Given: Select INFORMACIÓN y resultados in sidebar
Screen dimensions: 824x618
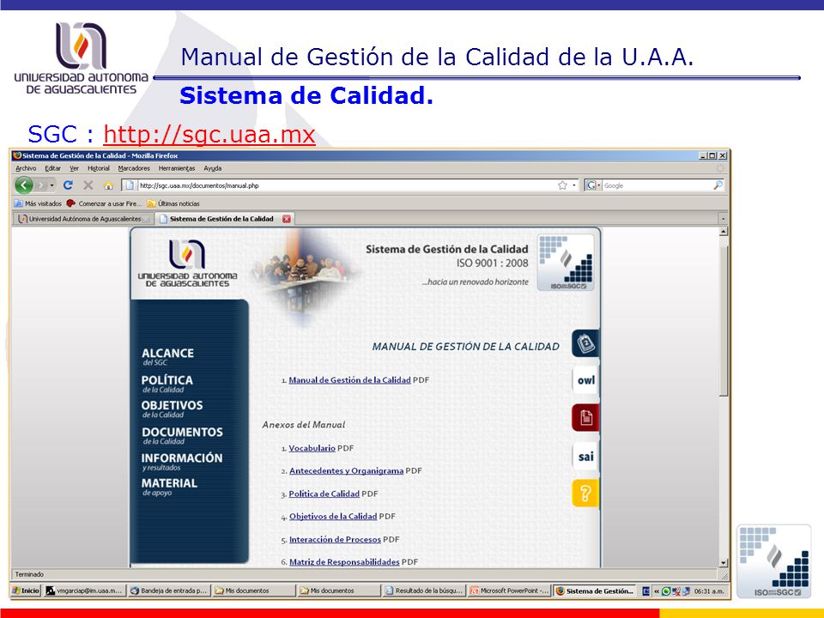Looking at the screenshot, I should pos(182,462).
